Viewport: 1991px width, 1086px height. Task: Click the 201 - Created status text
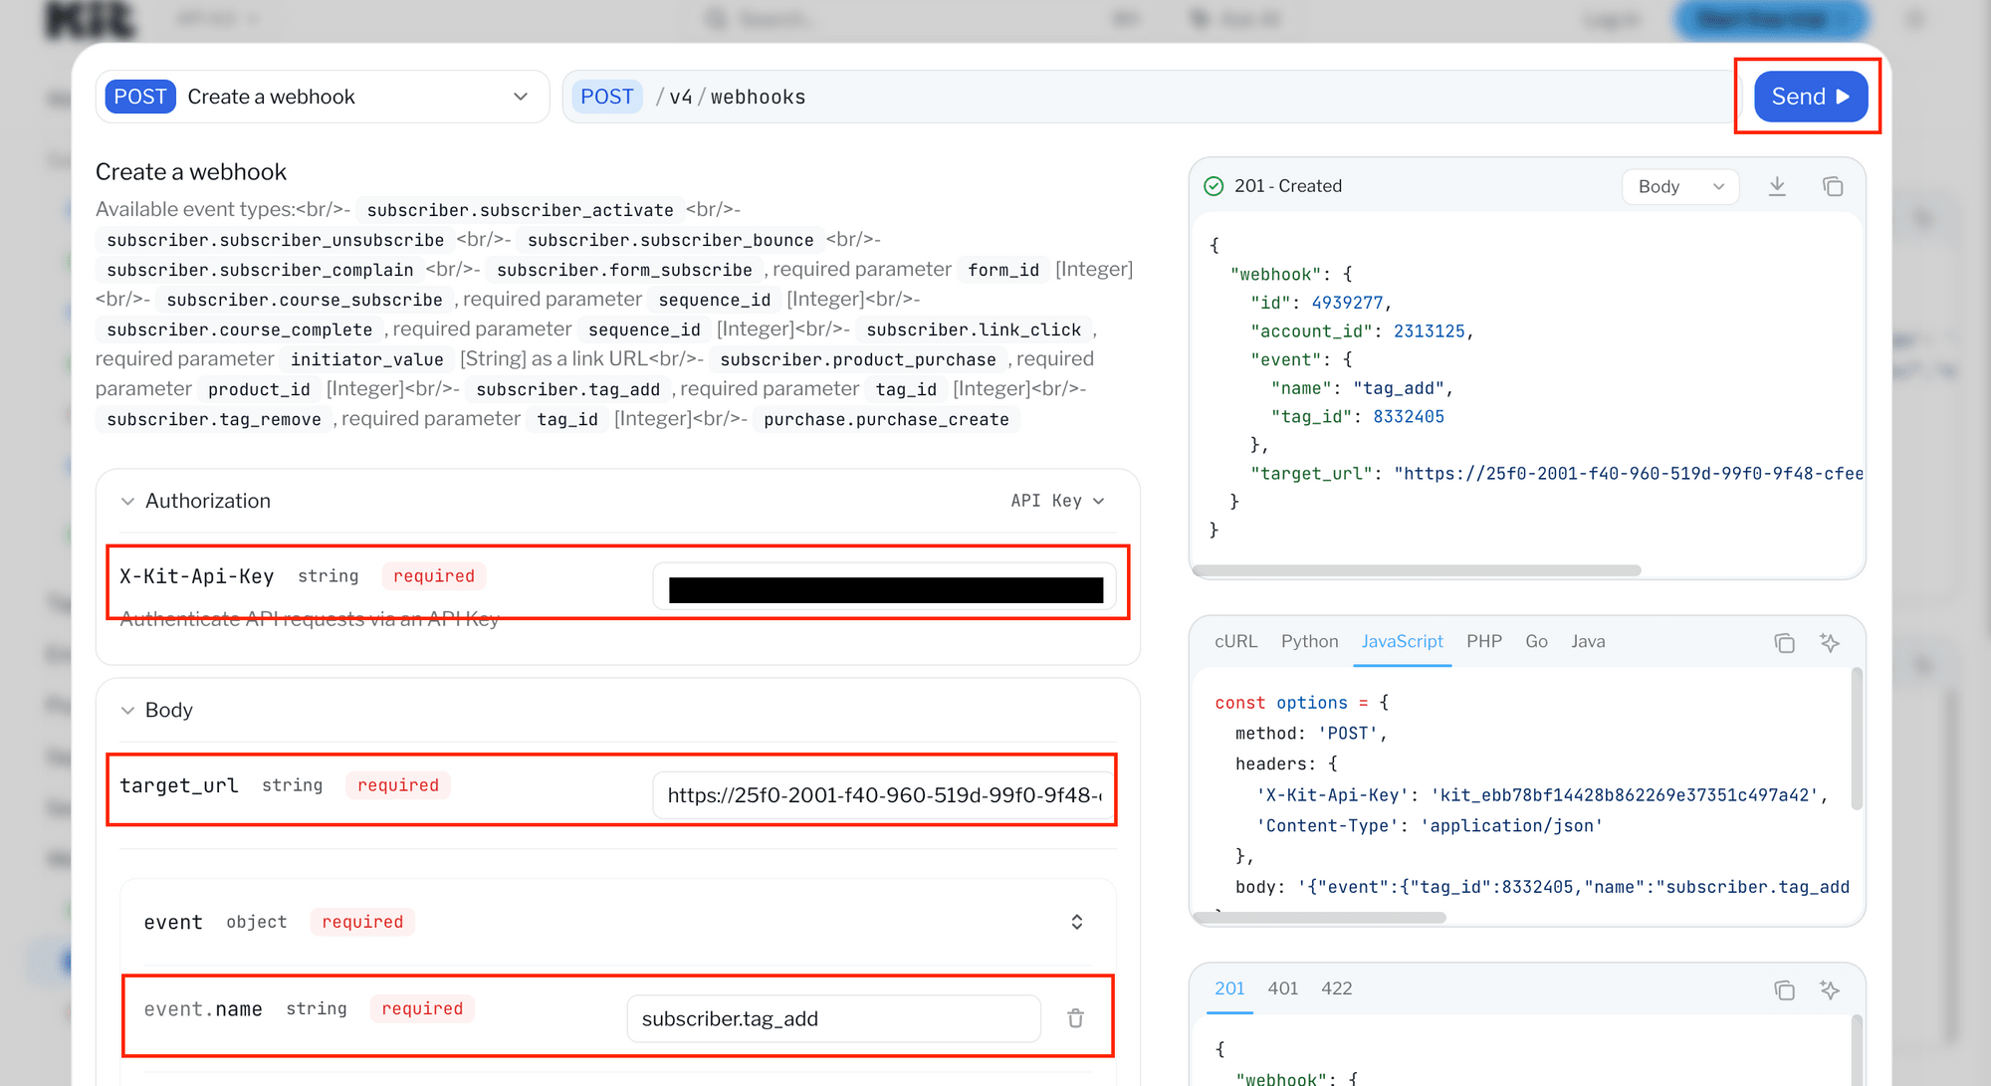tap(1287, 186)
